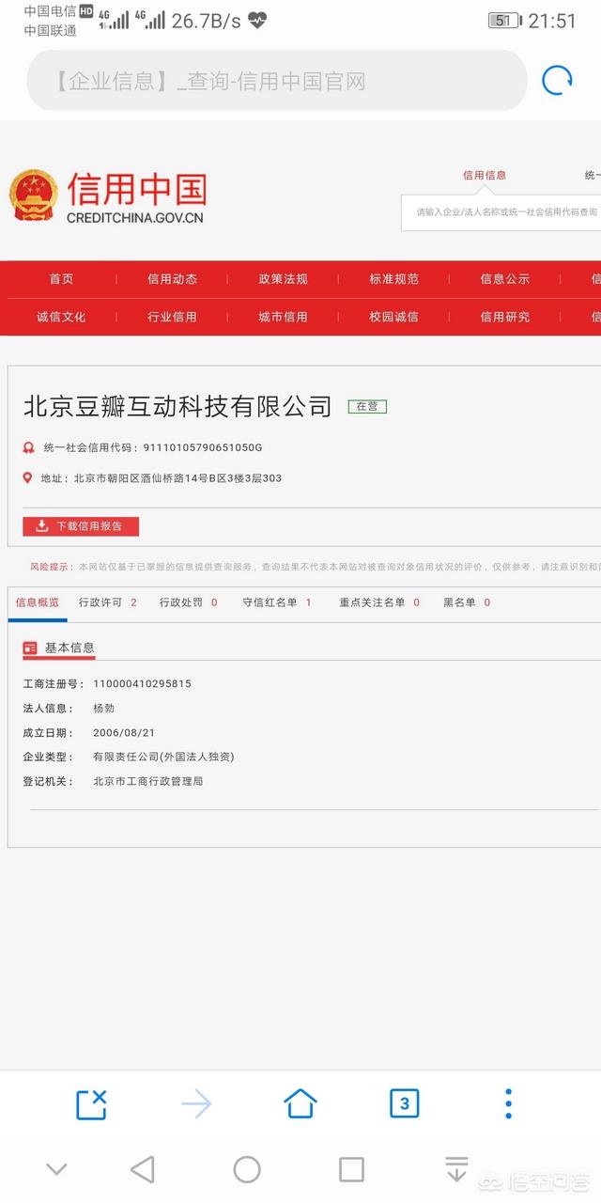Click establishment date 2006/08/21
The image size is (601, 1203).
[x=124, y=733]
